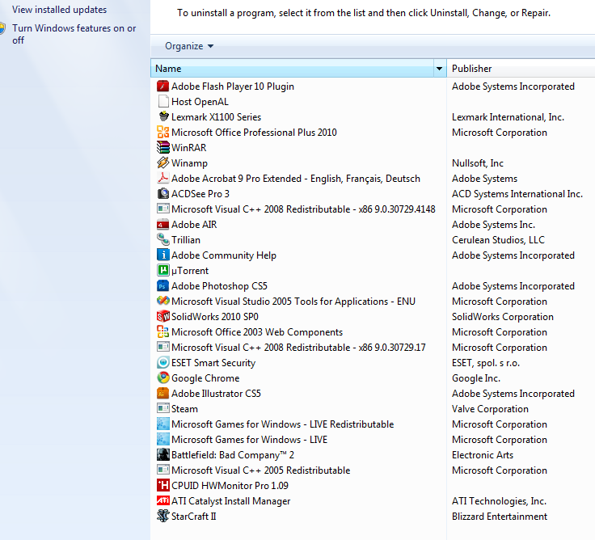Click the WinRAR program icon
The height and width of the screenshot is (540, 595).
click(163, 148)
